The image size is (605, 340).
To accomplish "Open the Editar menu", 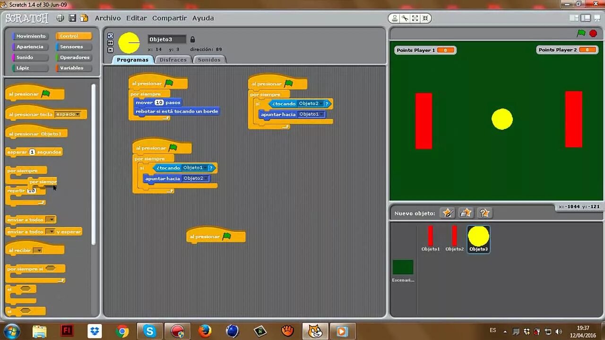I will click(x=136, y=18).
